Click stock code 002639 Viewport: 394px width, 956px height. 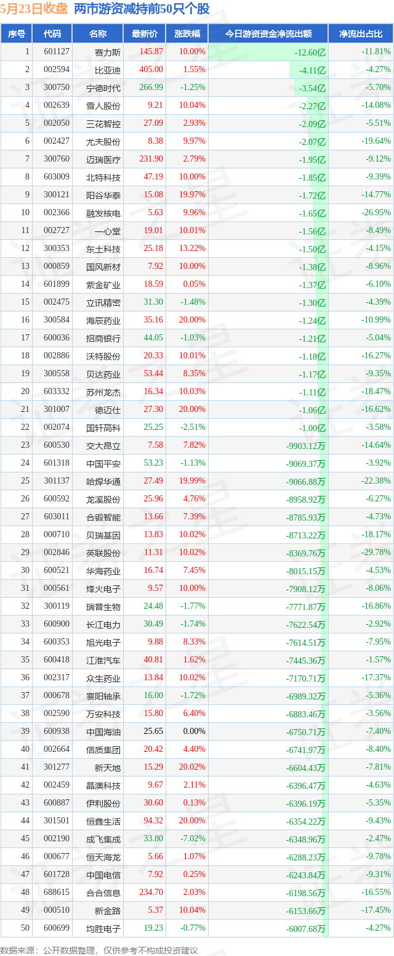click(x=57, y=105)
